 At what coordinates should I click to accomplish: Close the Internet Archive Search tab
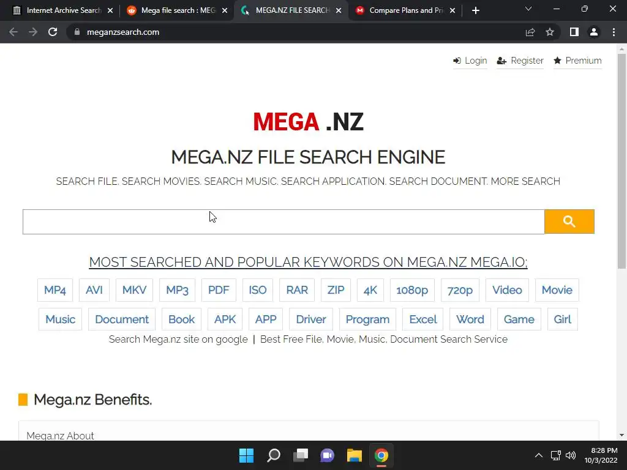coord(110,10)
